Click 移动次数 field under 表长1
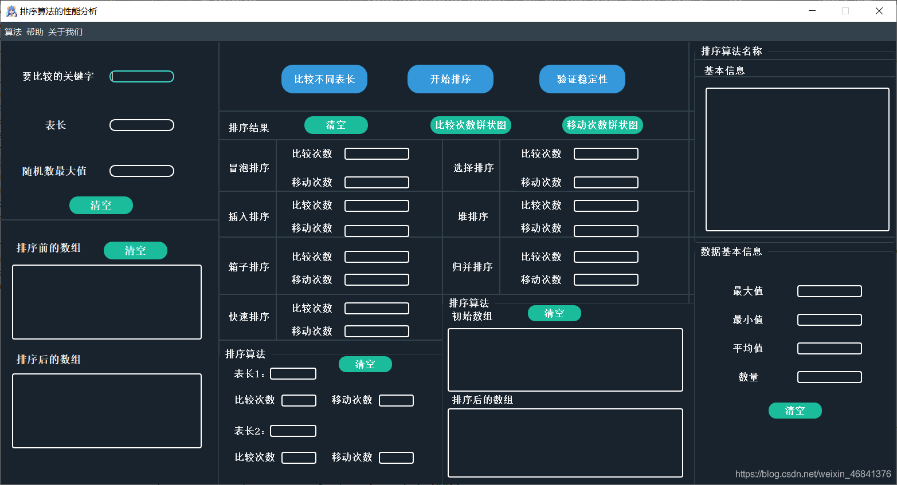This screenshot has height=485, width=897. (x=397, y=401)
